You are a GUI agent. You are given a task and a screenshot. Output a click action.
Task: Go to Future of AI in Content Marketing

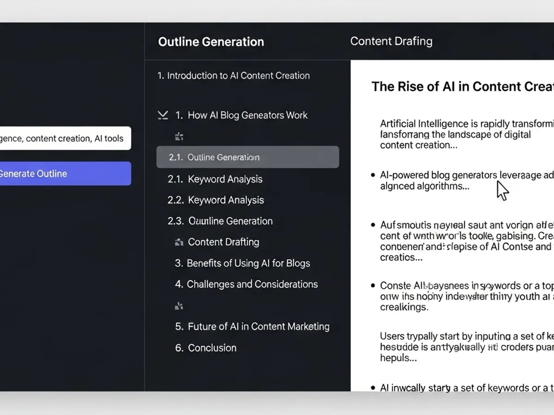[x=258, y=326]
